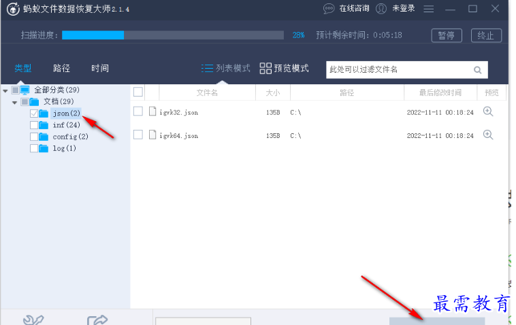Click the 未登录 user avatar icon
The height and width of the screenshot is (325, 516).
[x=381, y=9]
